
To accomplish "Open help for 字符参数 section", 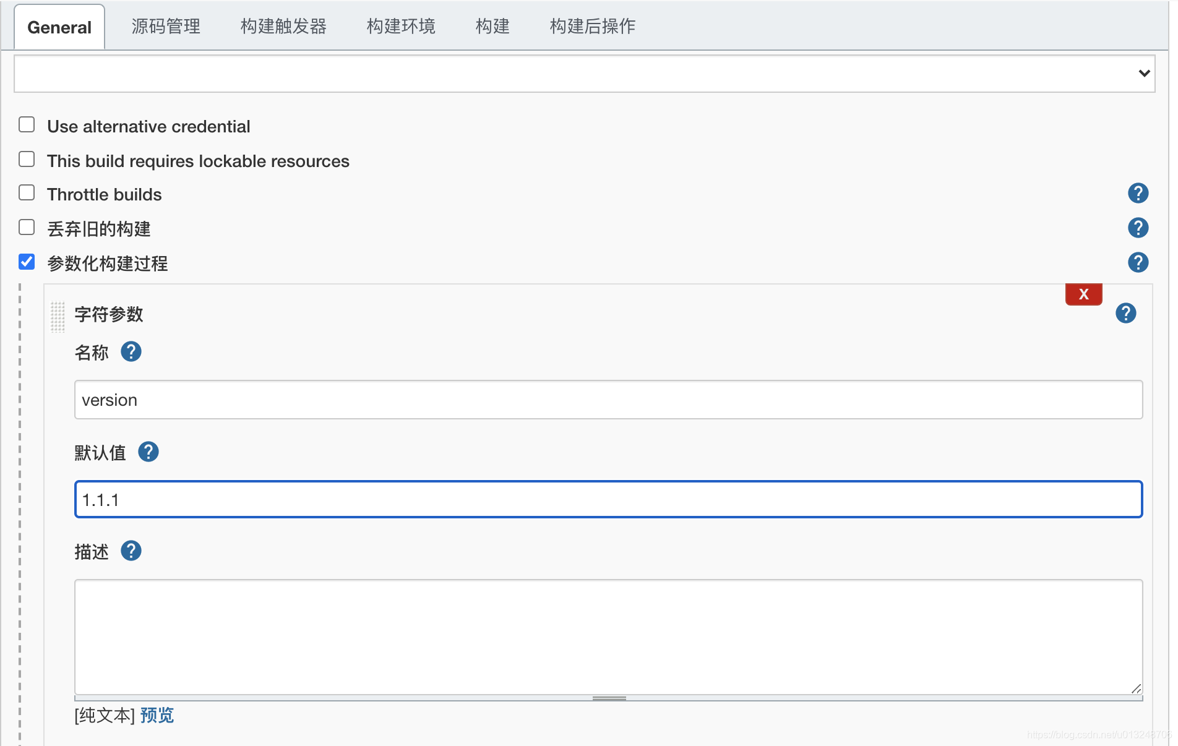I will tap(1125, 314).
